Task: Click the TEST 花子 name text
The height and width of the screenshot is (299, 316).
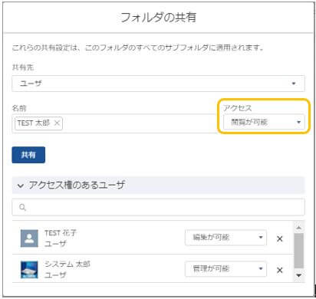Action: click(x=61, y=233)
